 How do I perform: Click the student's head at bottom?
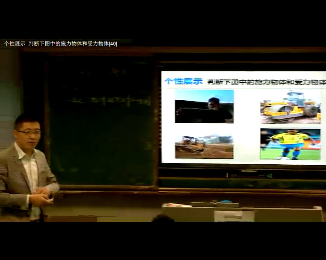tap(163, 218)
